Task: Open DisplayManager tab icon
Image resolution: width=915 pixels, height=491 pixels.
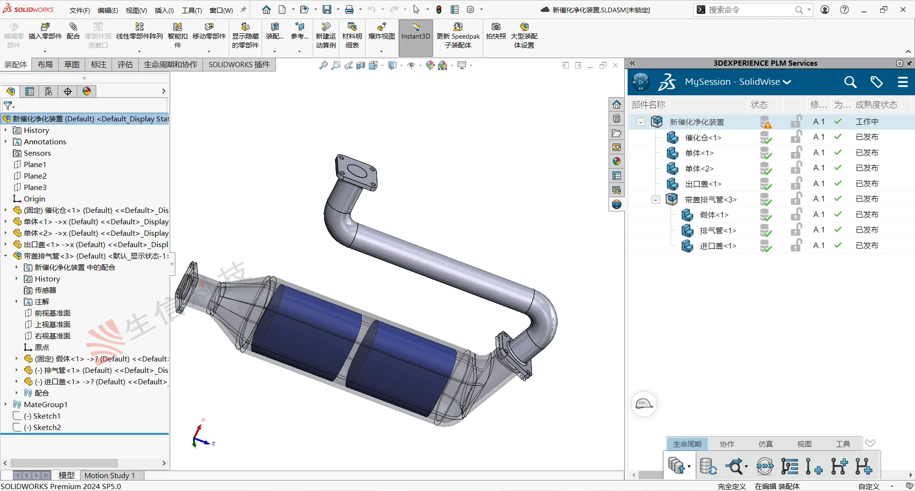Action: (x=87, y=91)
